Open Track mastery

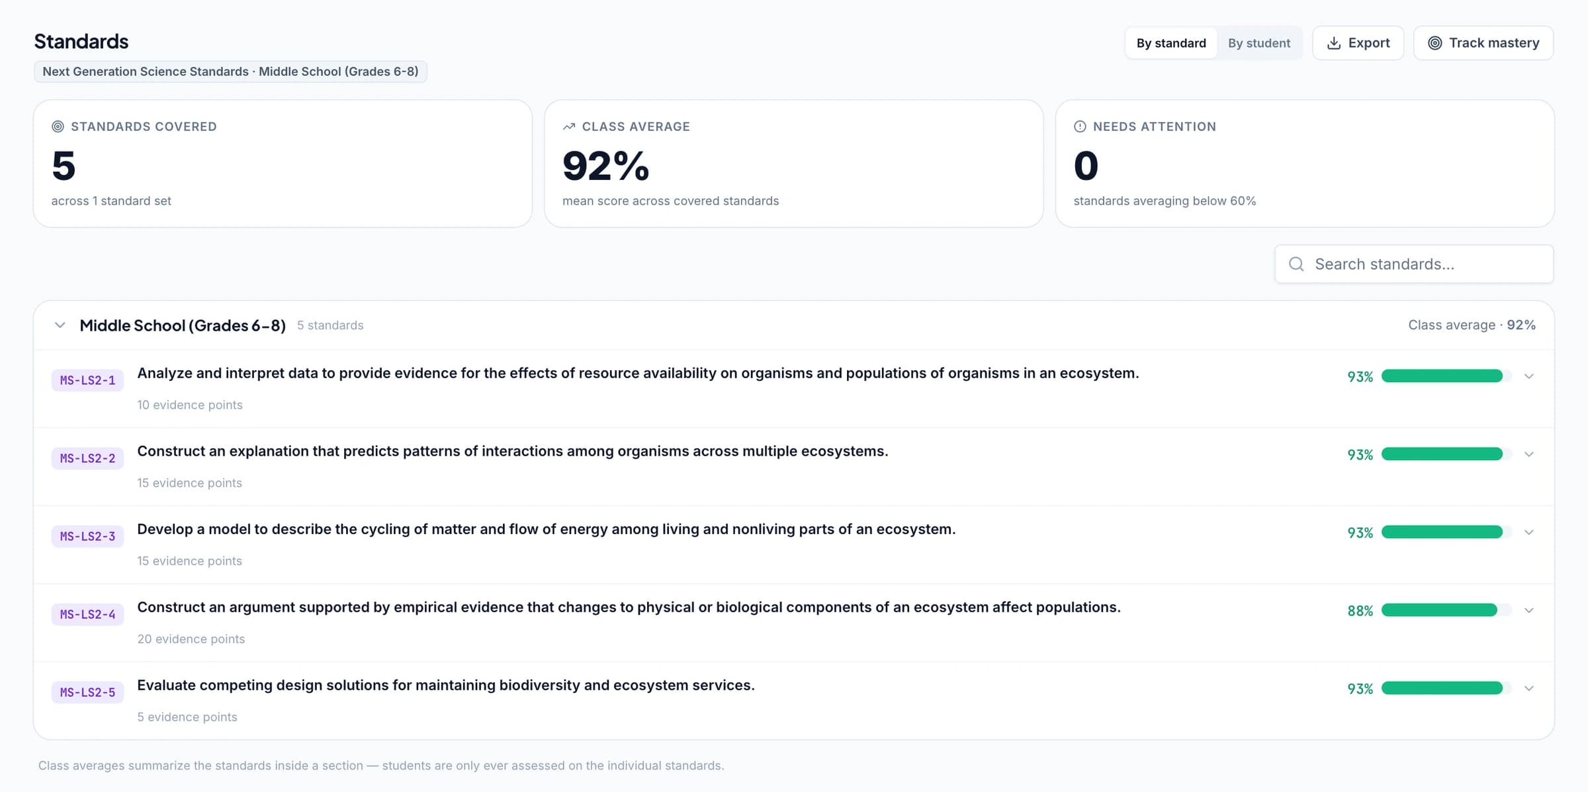click(x=1483, y=43)
